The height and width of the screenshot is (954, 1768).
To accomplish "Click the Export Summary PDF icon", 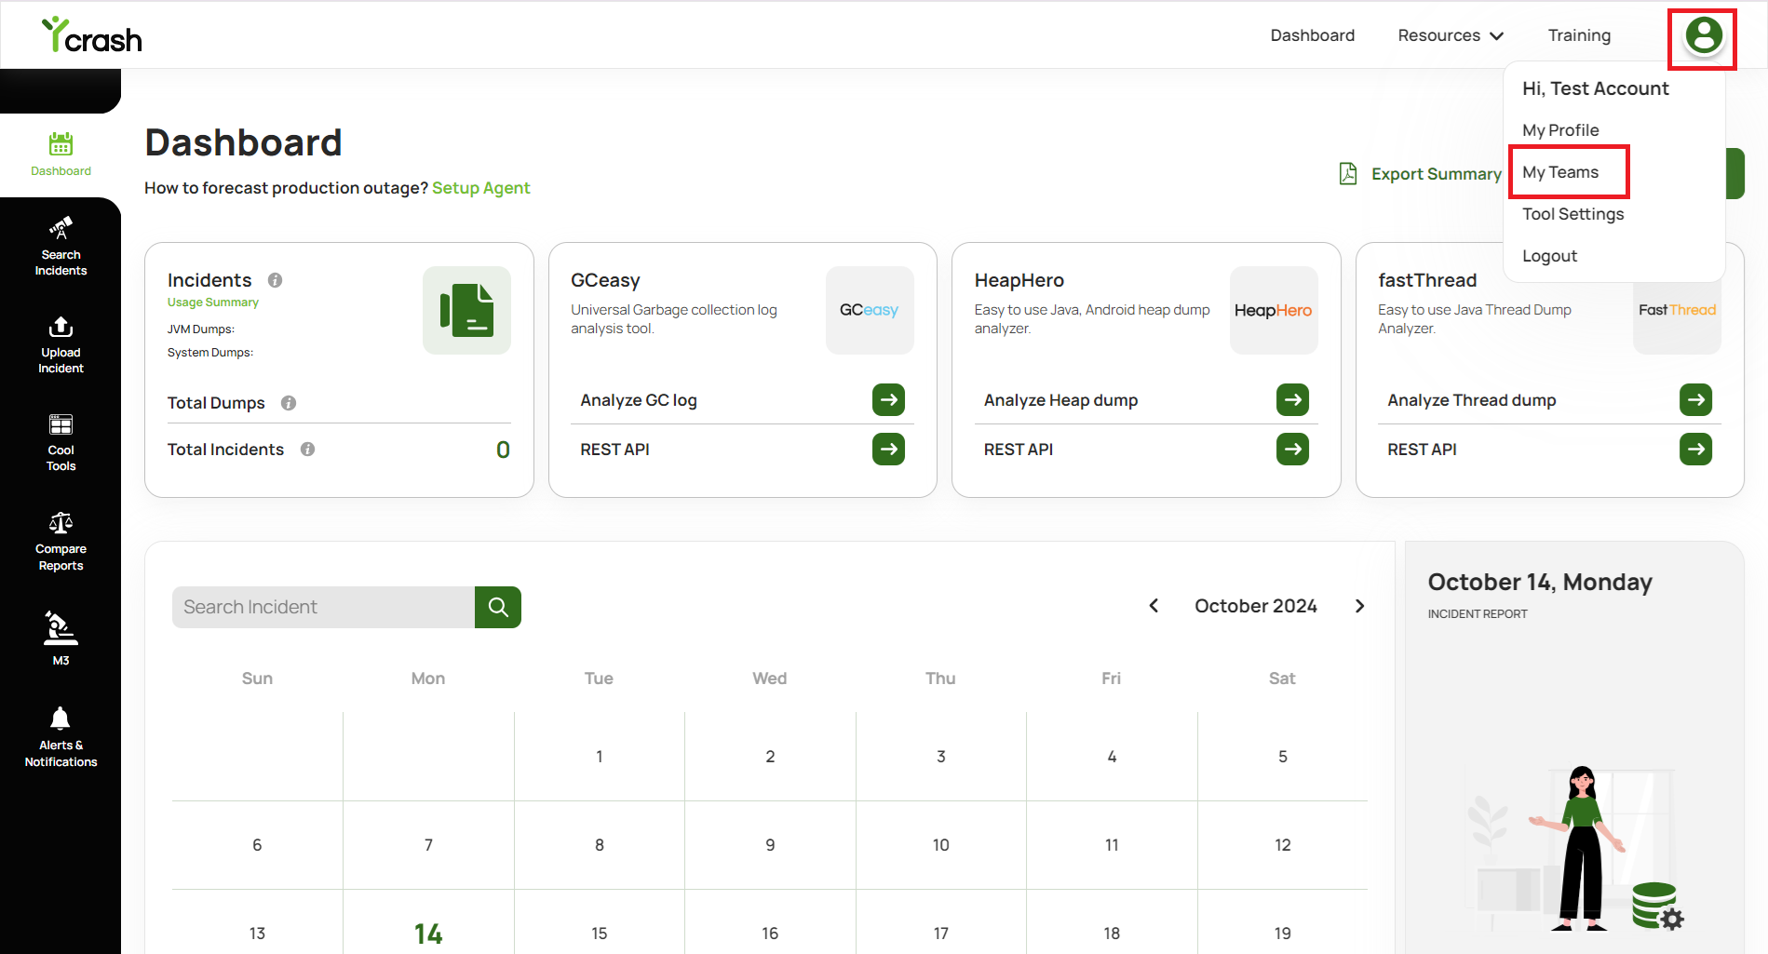I will (x=1348, y=174).
